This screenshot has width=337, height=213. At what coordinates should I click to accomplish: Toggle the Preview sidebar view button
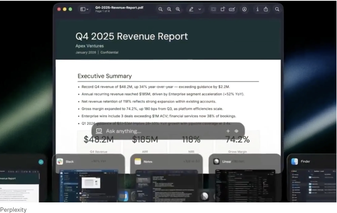[83, 9]
